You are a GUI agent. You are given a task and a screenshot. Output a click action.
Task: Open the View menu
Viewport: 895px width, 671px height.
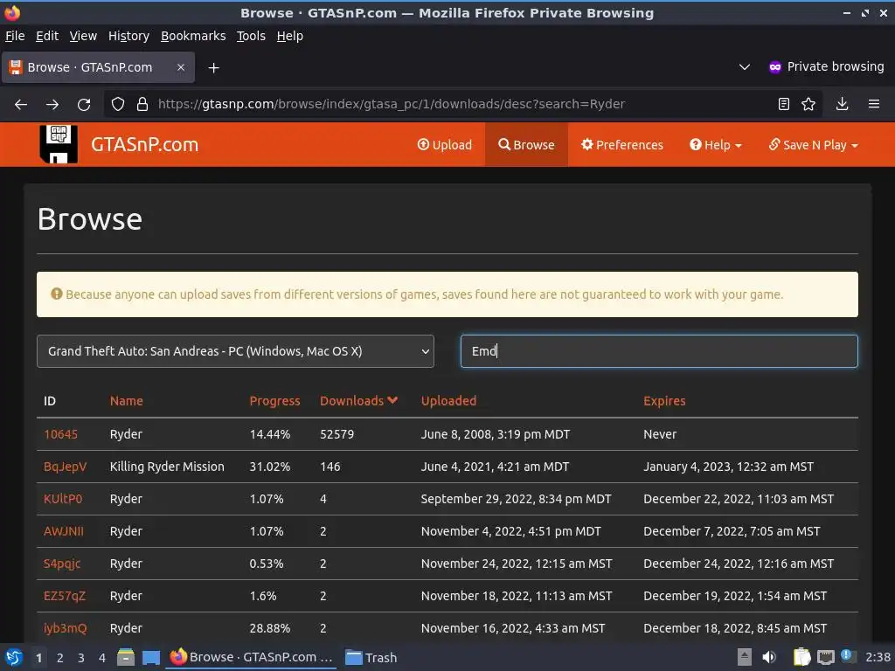(83, 36)
